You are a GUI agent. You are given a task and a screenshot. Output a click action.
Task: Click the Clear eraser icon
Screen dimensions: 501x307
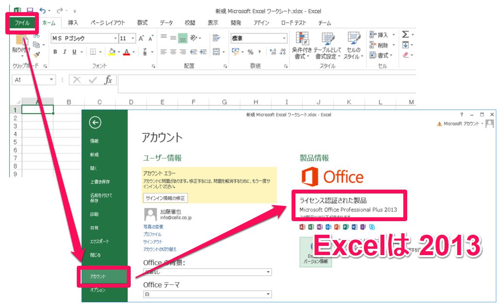[406, 55]
